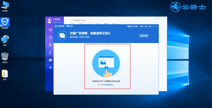Click 申诉 in the popup title bar
Image resolution: width=212 pixels, height=108 pixels.
pos(146,26)
